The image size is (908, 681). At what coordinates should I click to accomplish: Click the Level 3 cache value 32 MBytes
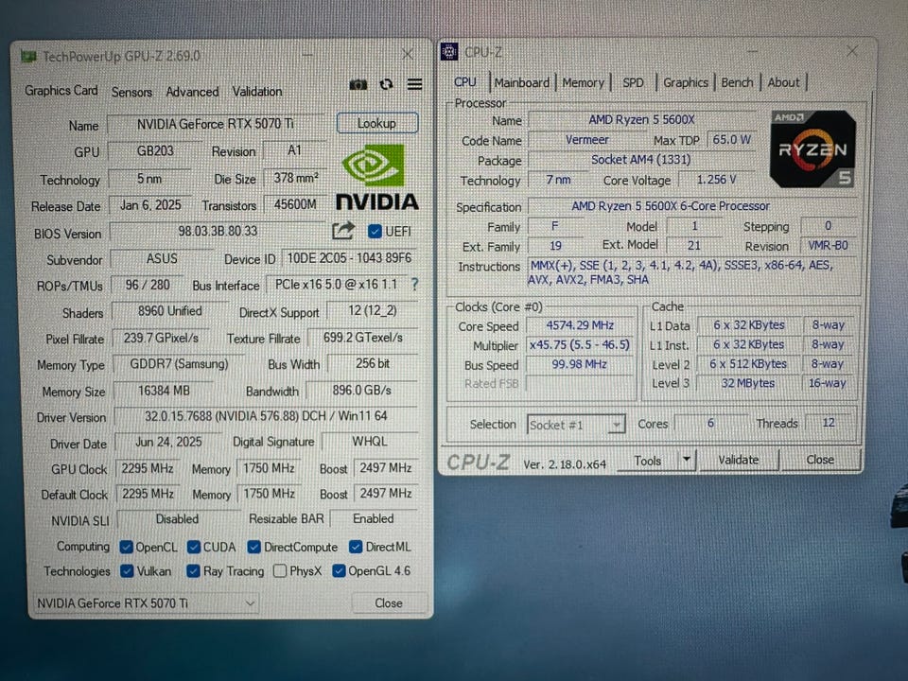(748, 383)
